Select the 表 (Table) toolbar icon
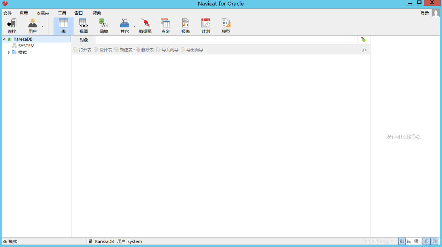442x247 pixels. pyautogui.click(x=63, y=26)
